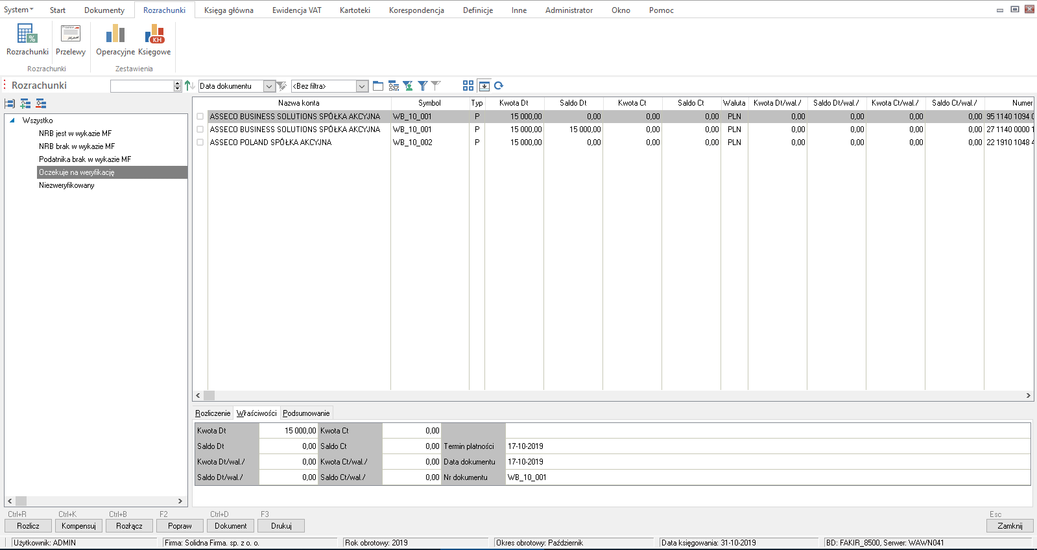The height and width of the screenshot is (550, 1037).
Task: Toggle the details panel icon
Action: pos(484,86)
